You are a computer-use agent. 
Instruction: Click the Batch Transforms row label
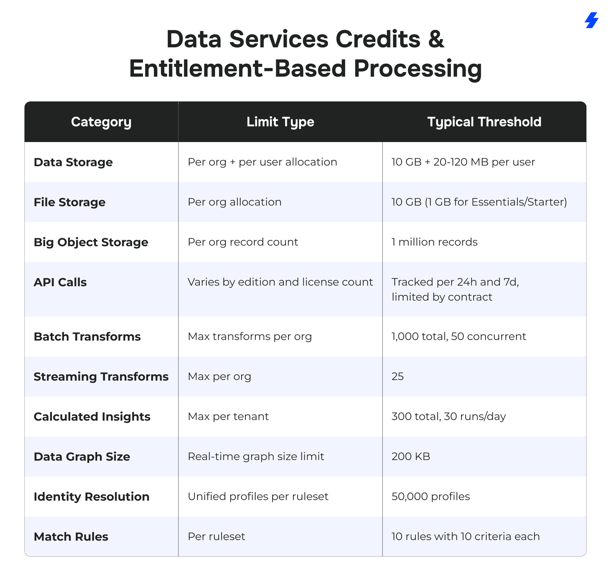[87, 336]
